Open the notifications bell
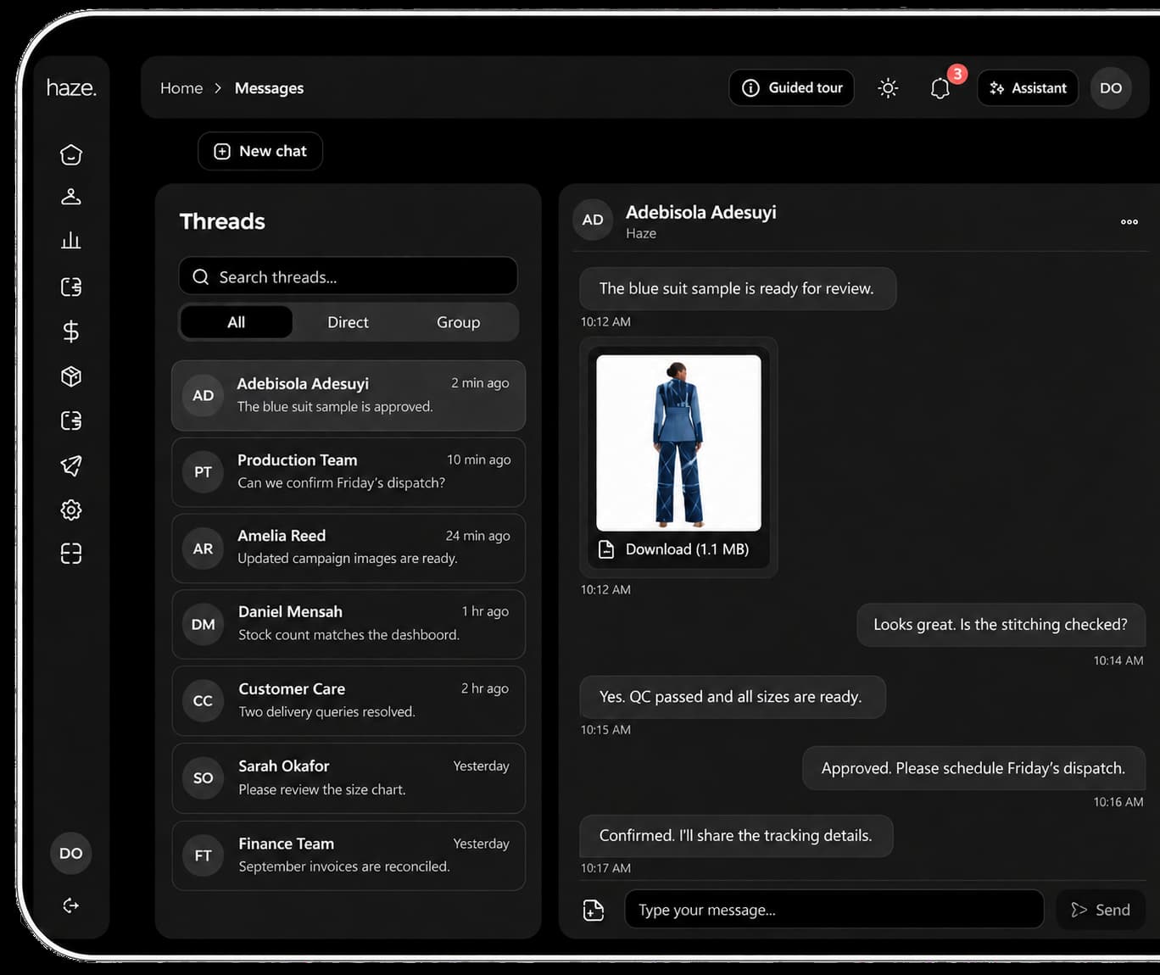The image size is (1160, 975). pyautogui.click(x=940, y=88)
